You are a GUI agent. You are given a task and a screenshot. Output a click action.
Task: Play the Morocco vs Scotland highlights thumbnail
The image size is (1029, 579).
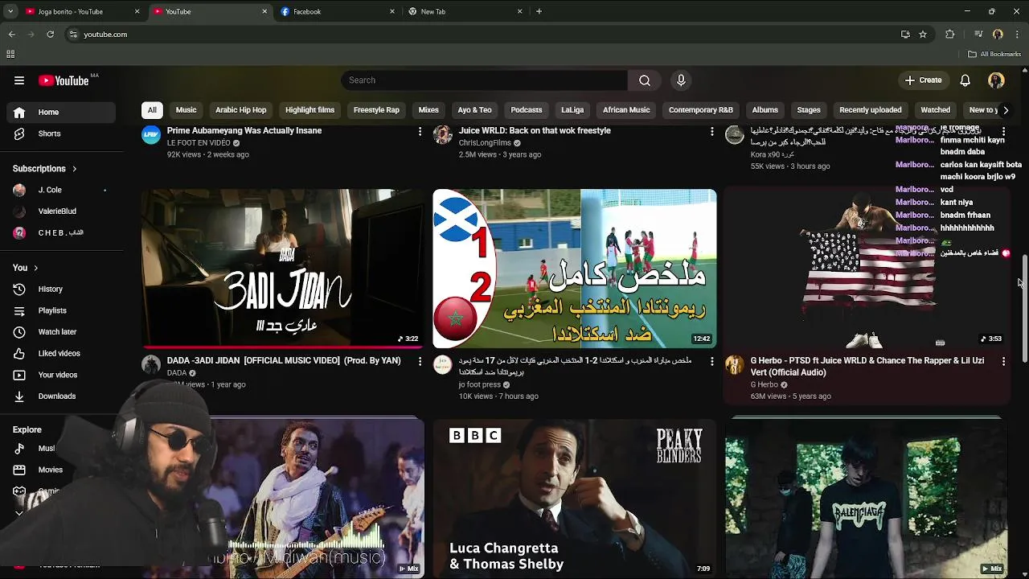[x=574, y=269]
